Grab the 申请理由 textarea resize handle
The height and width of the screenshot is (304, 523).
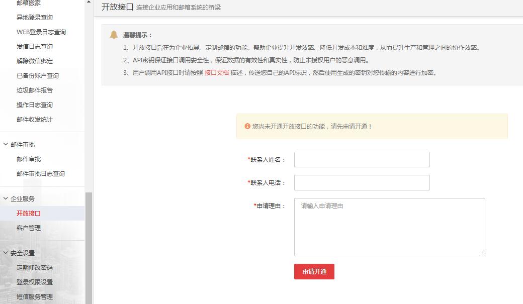point(482,253)
